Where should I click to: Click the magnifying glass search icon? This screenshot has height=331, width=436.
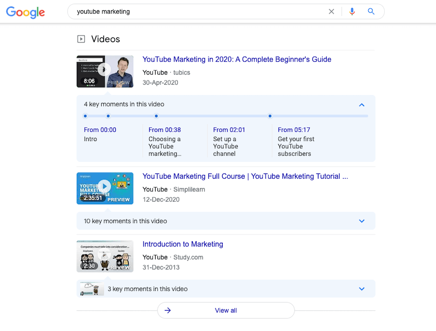click(x=371, y=12)
